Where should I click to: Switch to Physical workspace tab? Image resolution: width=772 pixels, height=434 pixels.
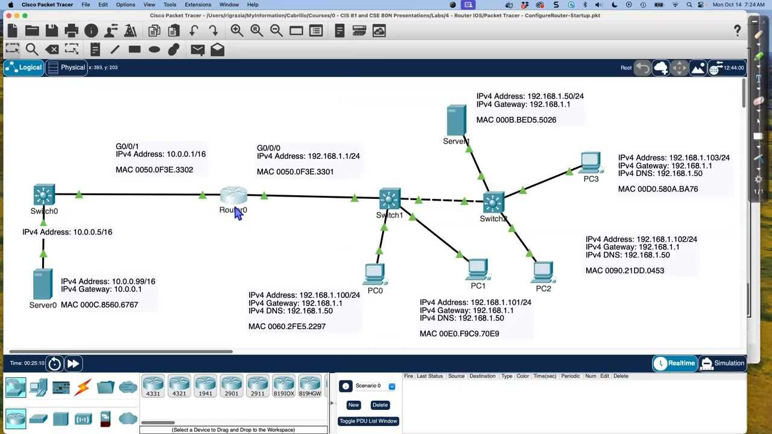67,68
